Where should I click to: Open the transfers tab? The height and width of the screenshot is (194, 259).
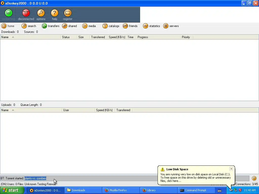click(x=50, y=26)
